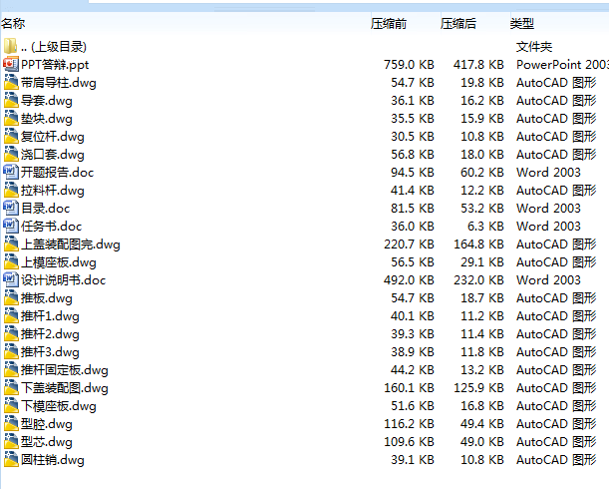The width and height of the screenshot is (609, 489).
Task: Select the 116.2 KB size value
Action: pos(409,424)
